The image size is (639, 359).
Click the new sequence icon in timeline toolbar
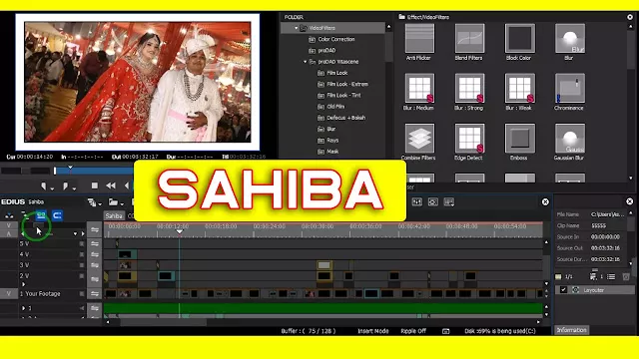tap(92, 202)
